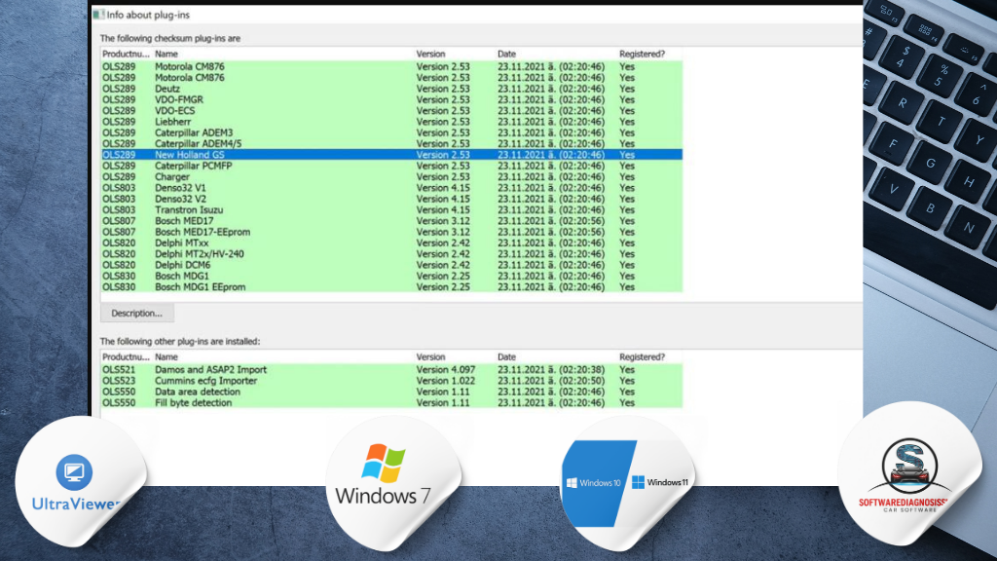The image size is (997, 561).
Task: Select Damos and ASAP2 Import plug-in
Action: point(210,370)
